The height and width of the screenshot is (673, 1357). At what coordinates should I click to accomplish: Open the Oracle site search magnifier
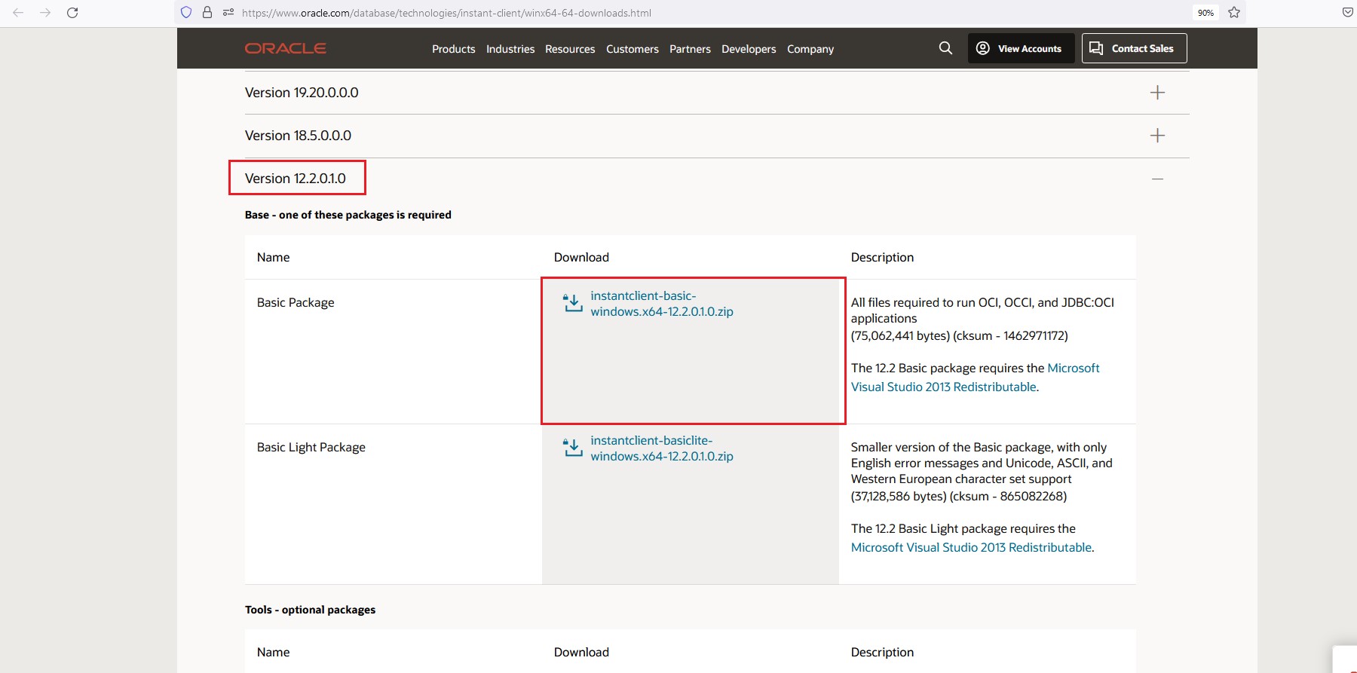pyautogui.click(x=945, y=48)
